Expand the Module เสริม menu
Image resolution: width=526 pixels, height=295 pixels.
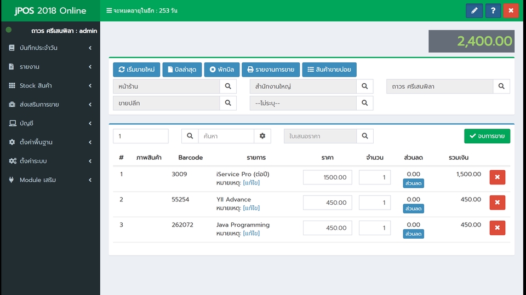click(50, 180)
